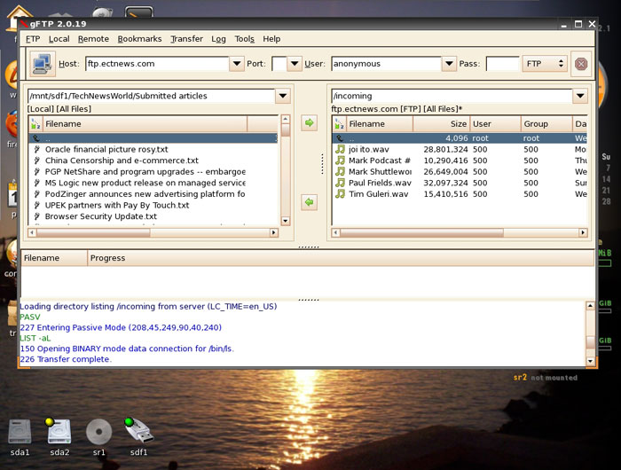Select remote parent directory row with root
621x470 pixels.
click(x=460, y=138)
